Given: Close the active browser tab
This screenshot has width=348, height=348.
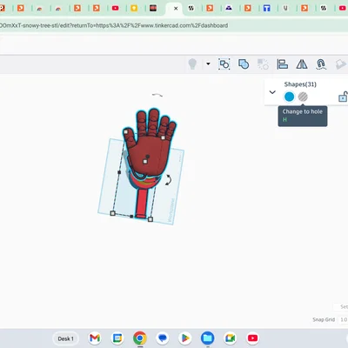Looking at the screenshot, I should coord(176,9).
